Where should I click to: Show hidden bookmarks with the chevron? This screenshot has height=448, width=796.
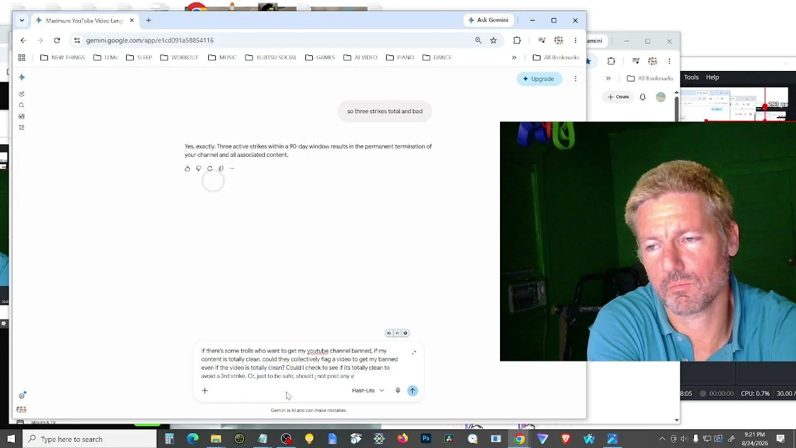pyautogui.click(x=514, y=57)
